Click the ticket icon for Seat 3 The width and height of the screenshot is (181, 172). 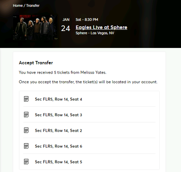point(26,115)
